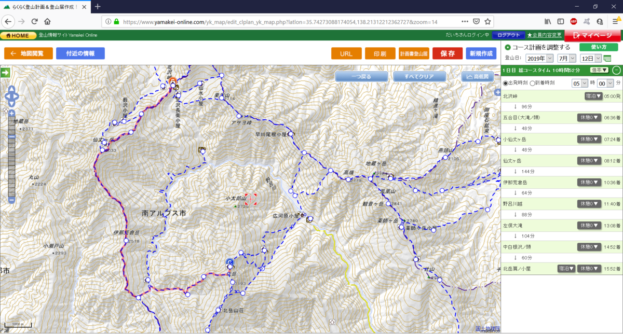Screen dimensions: 623x334
Task: Click 中白根沢ノ頭 row in course list
Action: click(562, 247)
